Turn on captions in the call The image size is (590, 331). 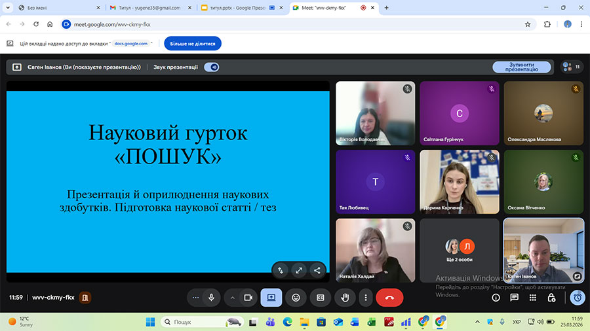click(x=321, y=298)
